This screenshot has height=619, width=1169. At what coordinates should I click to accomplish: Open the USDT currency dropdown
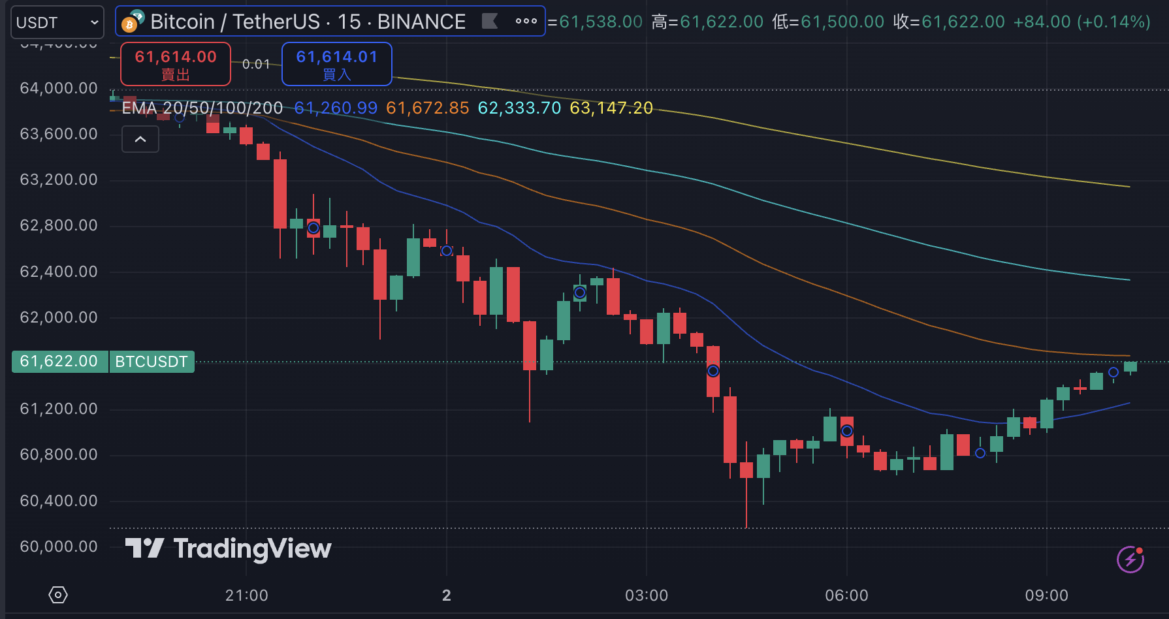click(x=57, y=22)
